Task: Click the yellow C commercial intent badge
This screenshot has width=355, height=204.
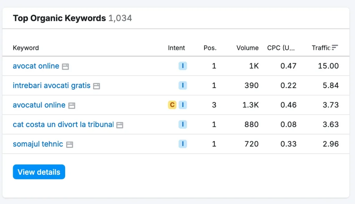Action: (172, 105)
